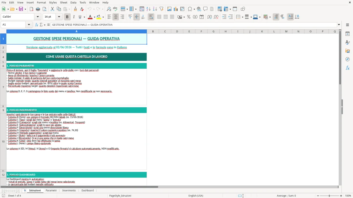
Task: Expand the Name Box dropdown
Action: coord(29,25)
